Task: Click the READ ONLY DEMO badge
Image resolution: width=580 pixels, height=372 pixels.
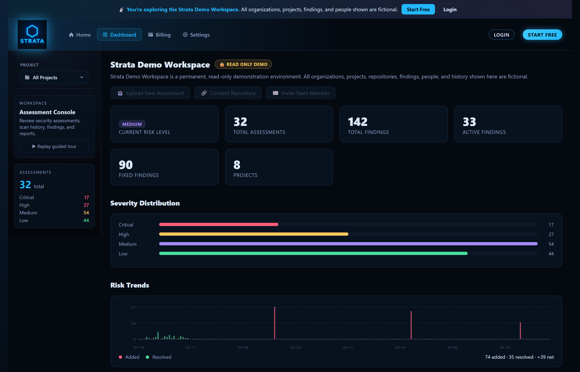Action: pyautogui.click(x=243, y=65)
